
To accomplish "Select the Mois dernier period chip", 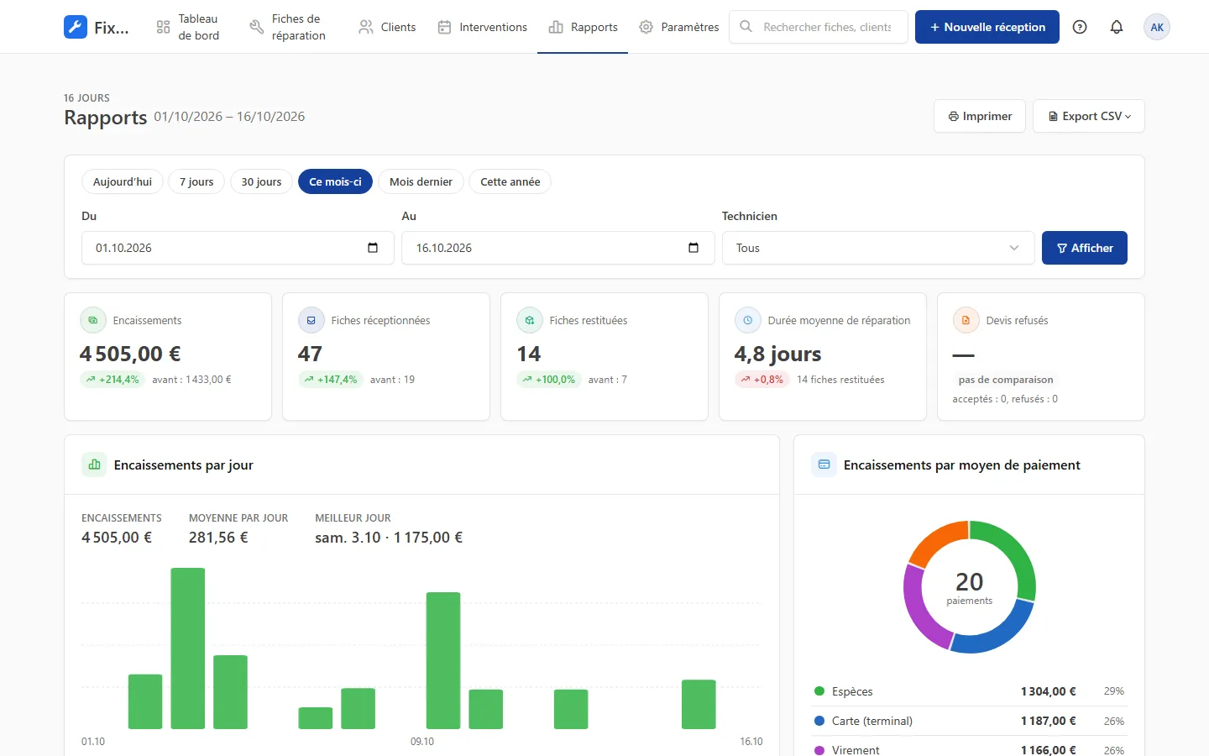I will (x=421, y=181).
